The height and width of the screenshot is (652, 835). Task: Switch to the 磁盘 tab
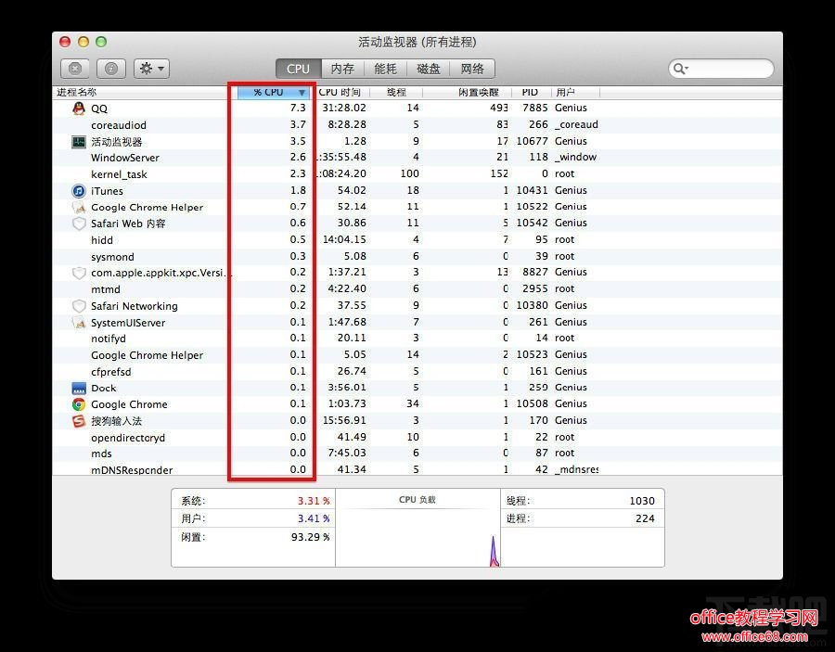click(x=429, y=69)
